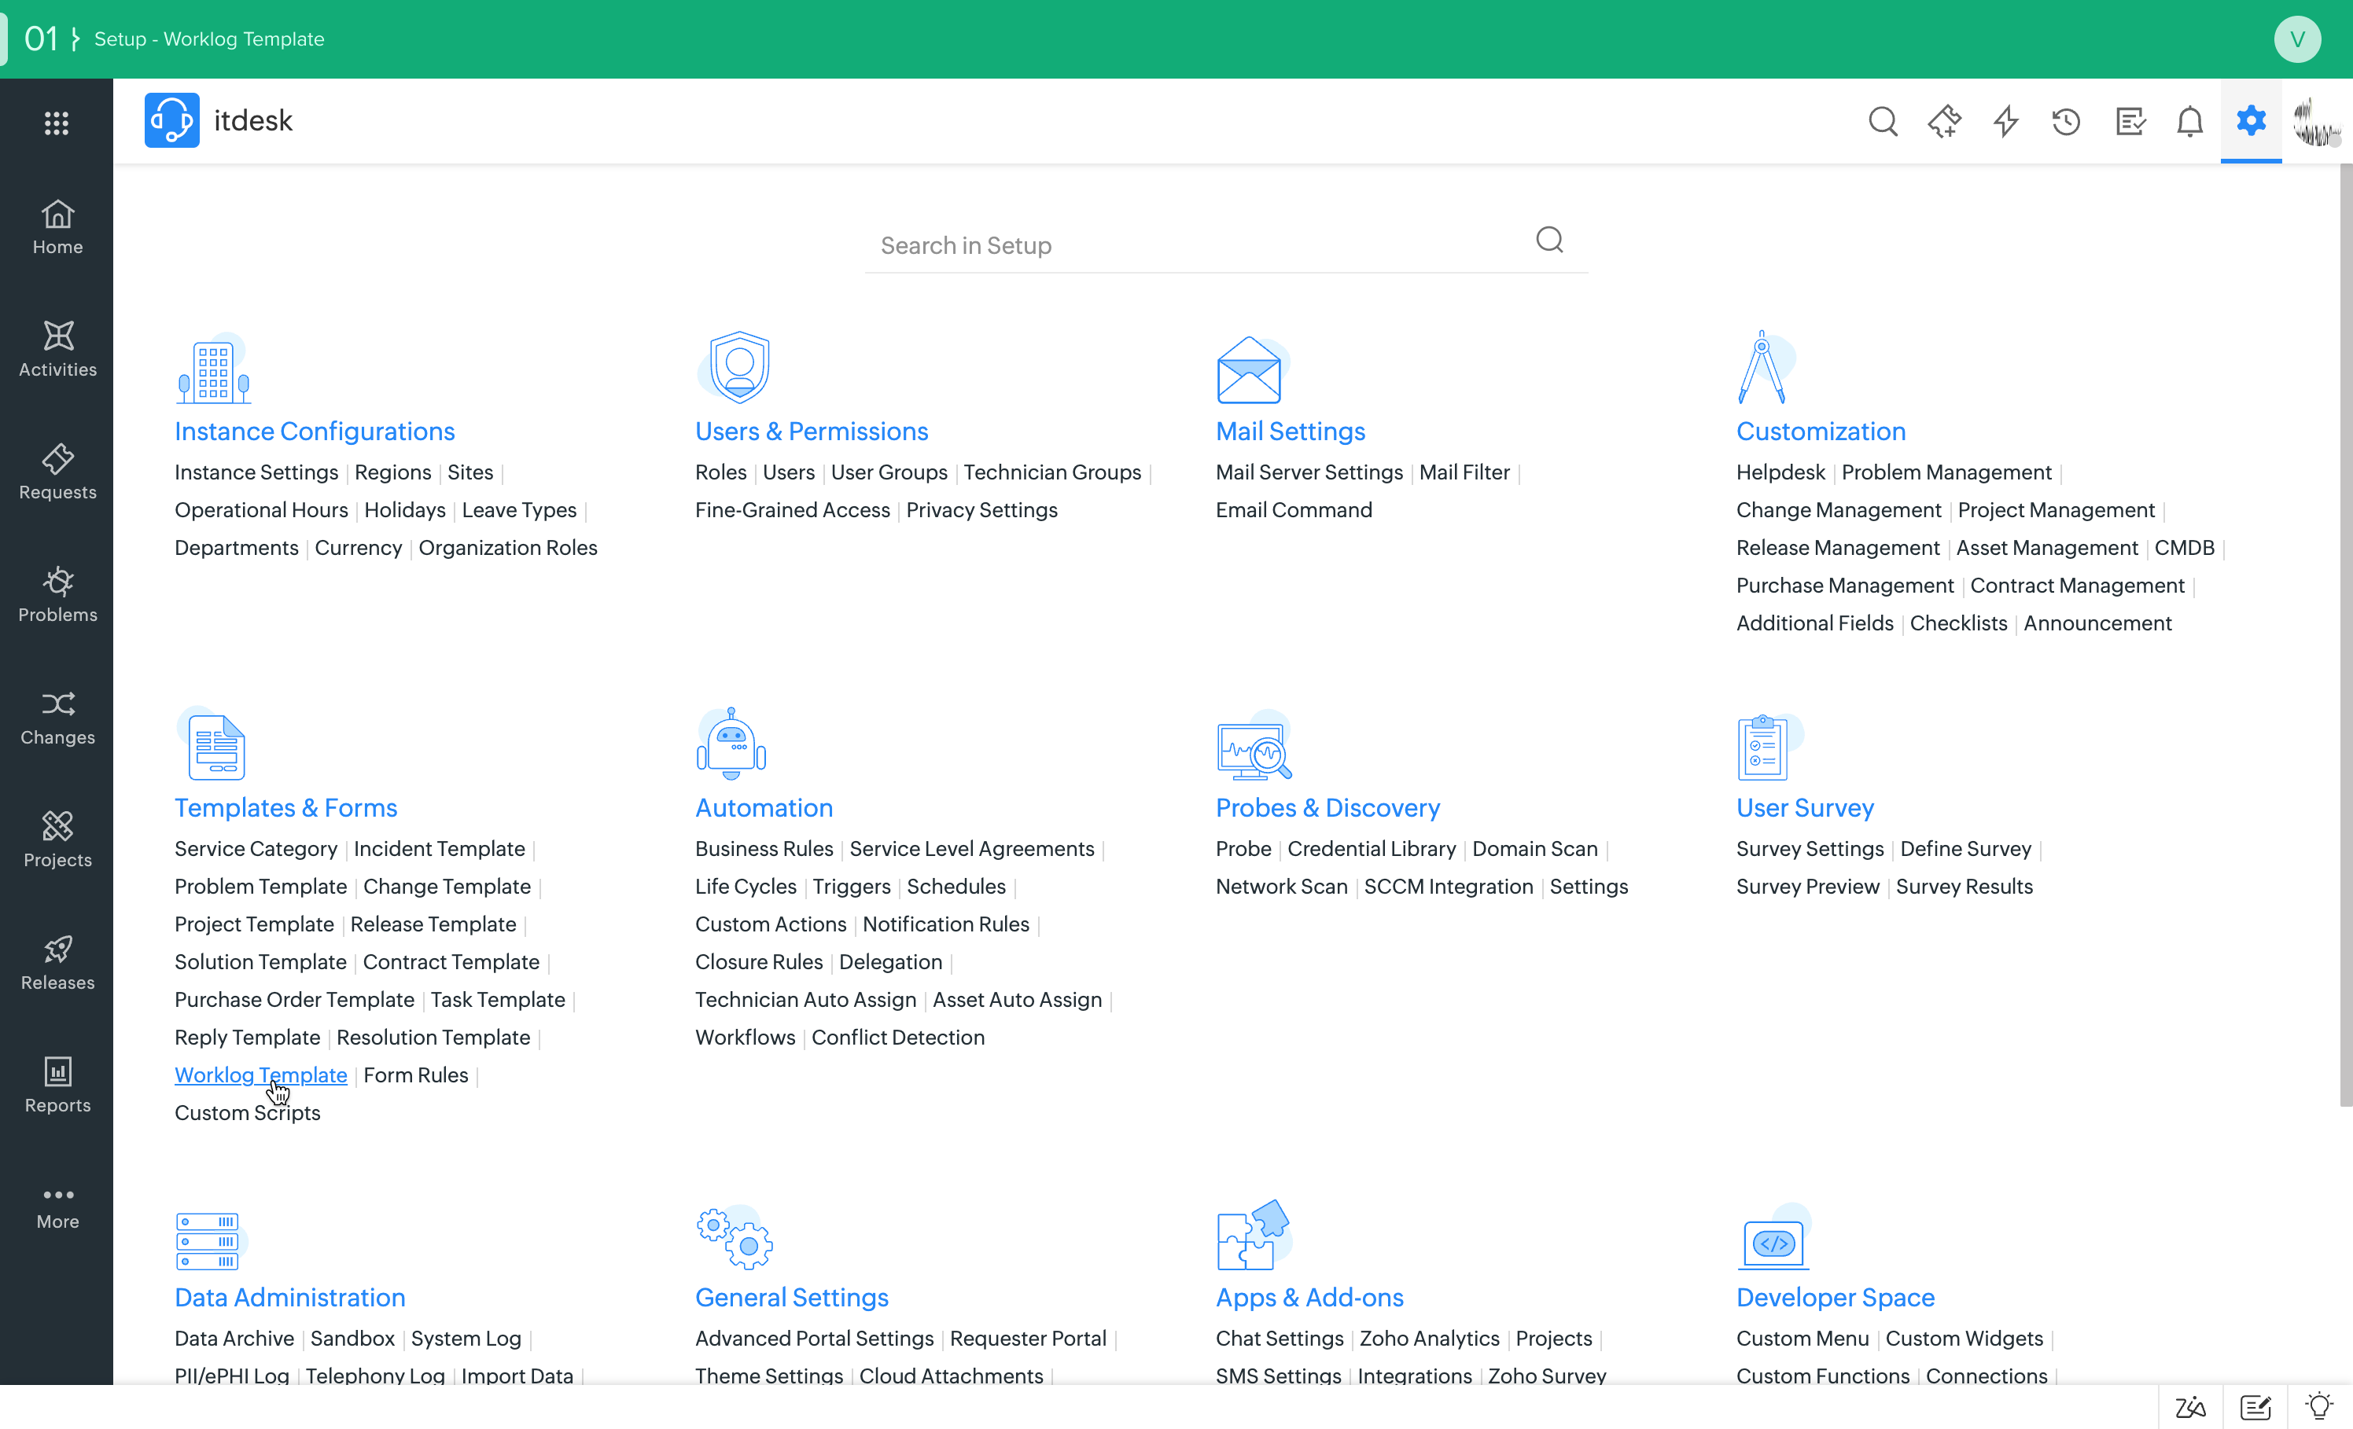Image resolution: width=2353 pixels, height=1429 pixels.
Task: Click the Templates & Forms document icon
Action: point(212,744)
